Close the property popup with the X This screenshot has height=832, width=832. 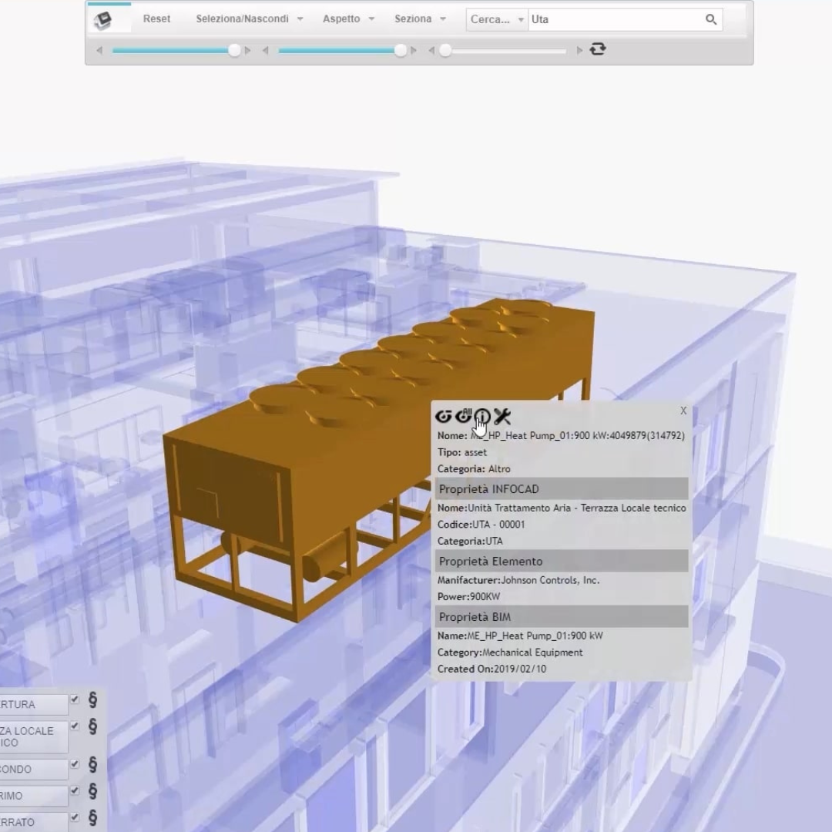click(x=683, y=411)
